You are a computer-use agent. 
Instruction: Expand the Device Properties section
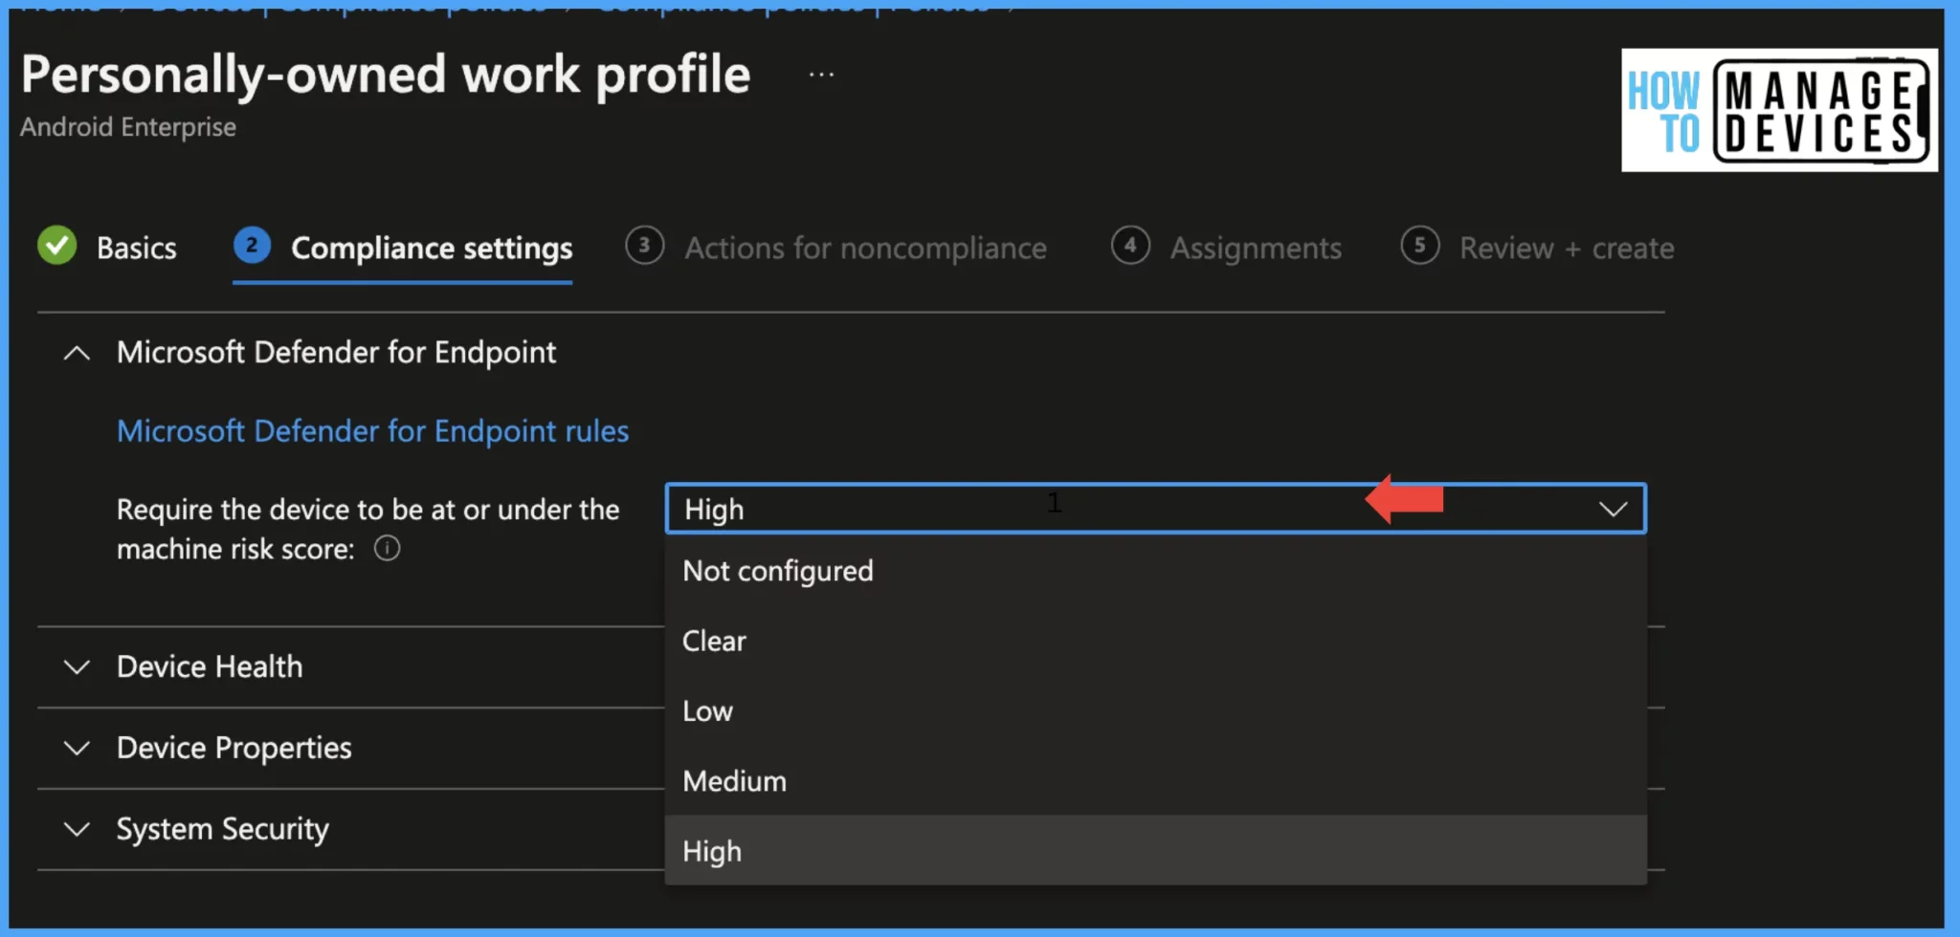coord(77,748)
